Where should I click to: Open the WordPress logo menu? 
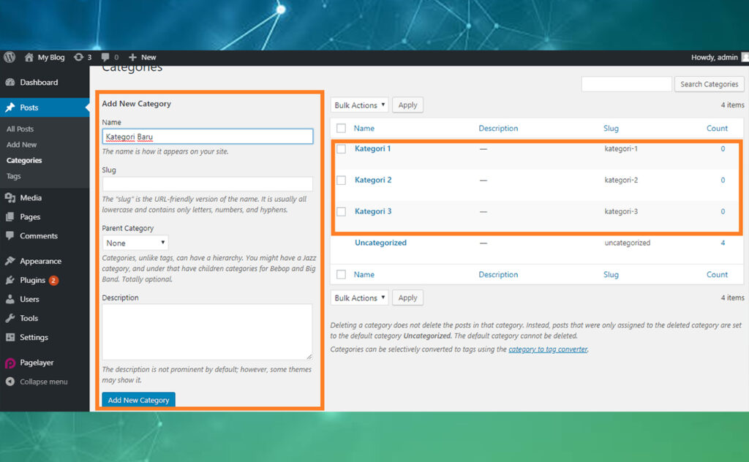point(9,57)
